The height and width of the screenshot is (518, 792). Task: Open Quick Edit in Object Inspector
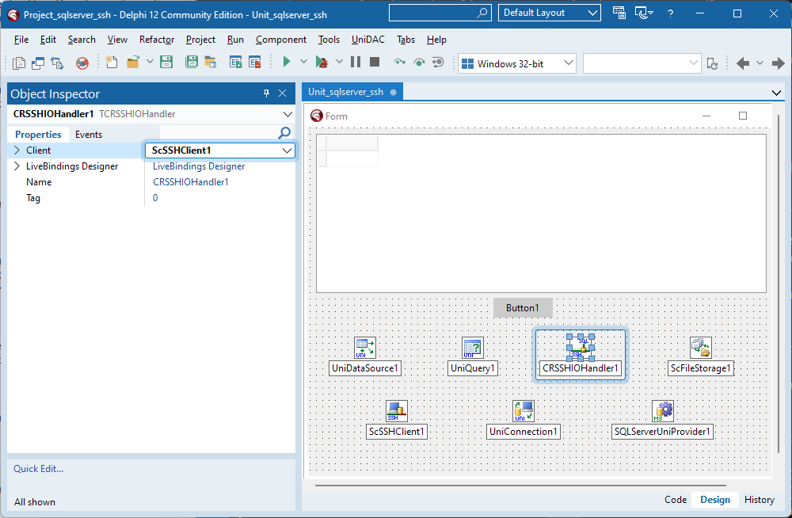38,469
